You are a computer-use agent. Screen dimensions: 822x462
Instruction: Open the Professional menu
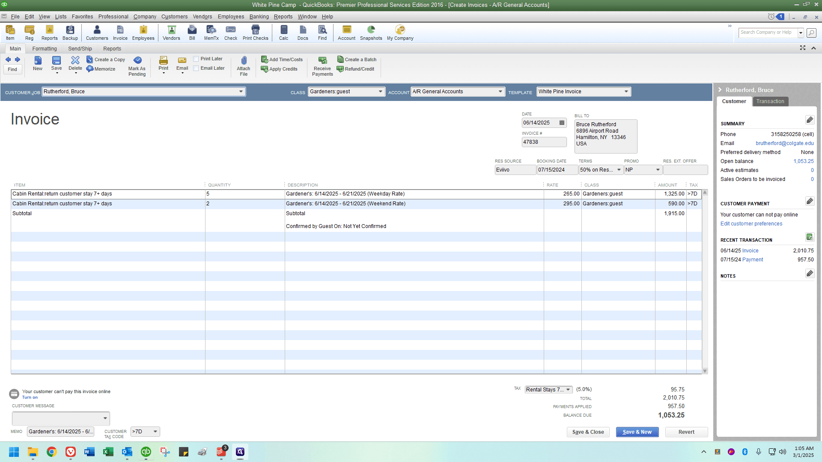click(113, 17)
